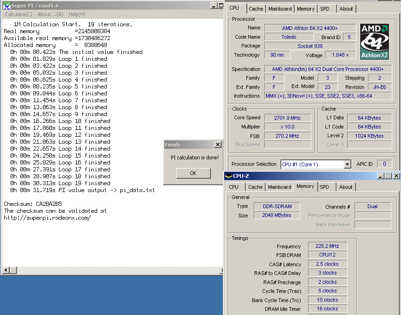Click the Code Name value 'Toledo'
The image size is (401, 315).
click(x=289, y=37)
